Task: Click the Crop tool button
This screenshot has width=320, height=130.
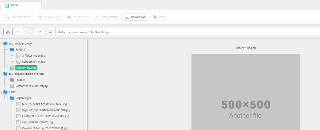Action: pyautogui.click(x=159, y=17)
